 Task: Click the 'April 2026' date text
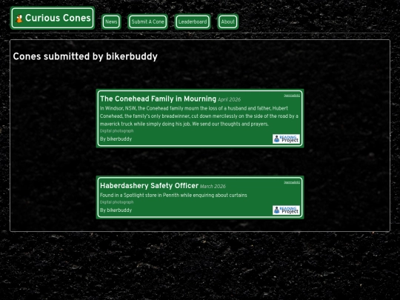pos(229,99)
